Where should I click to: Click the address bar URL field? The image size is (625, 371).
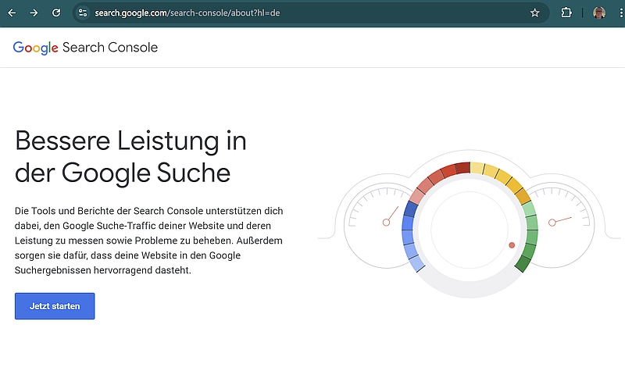tap(311, 12)
